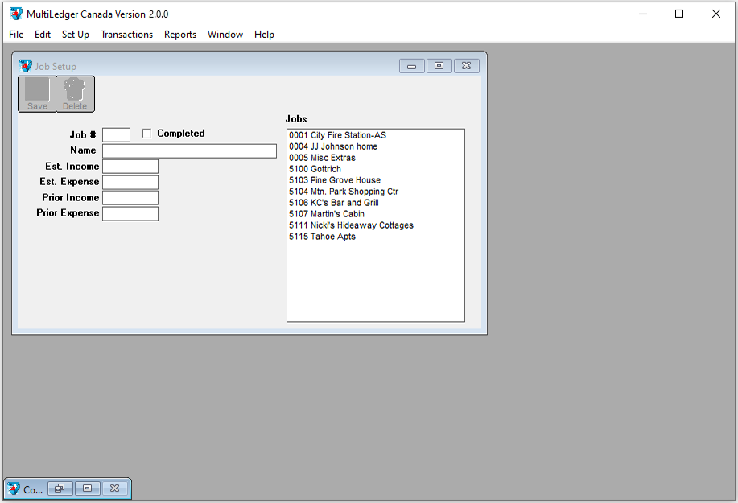Close the minimized company window
The height and width of the screenshot is (503, 738).
tap(114, 489)
